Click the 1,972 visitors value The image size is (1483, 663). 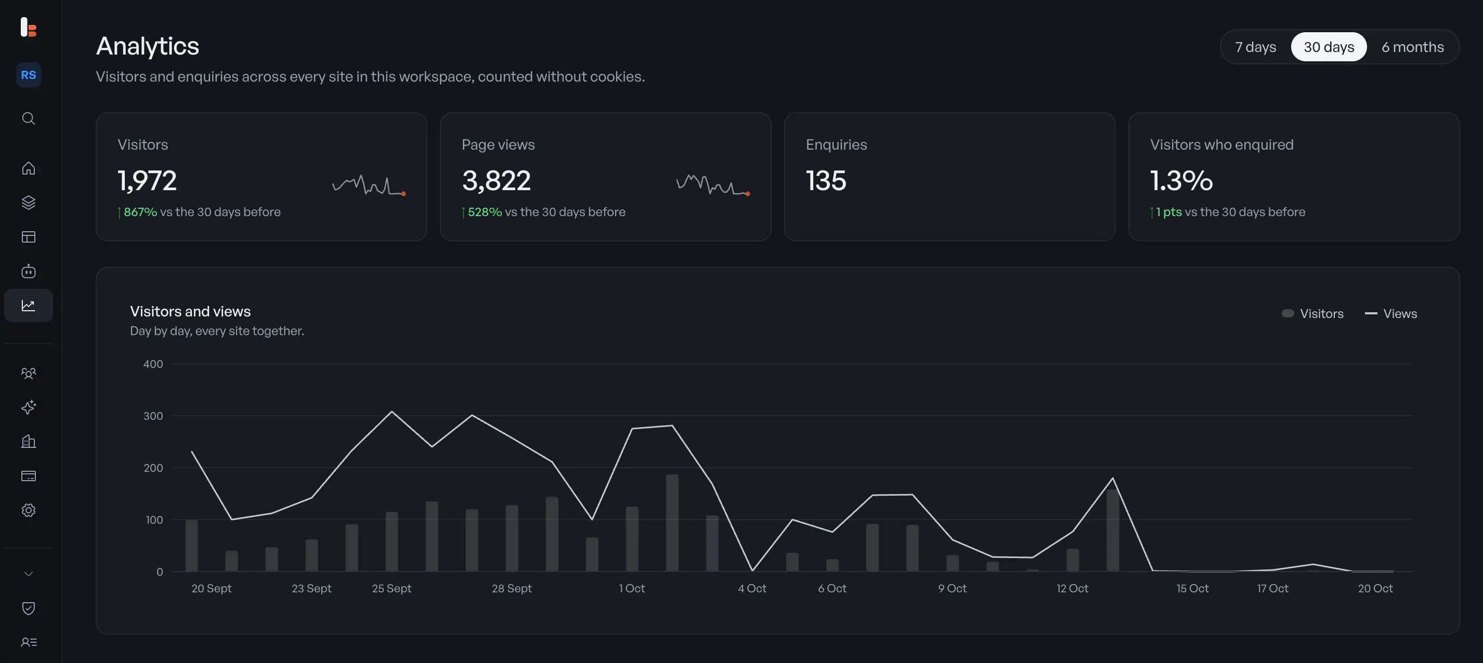click(x=147, y=181)
